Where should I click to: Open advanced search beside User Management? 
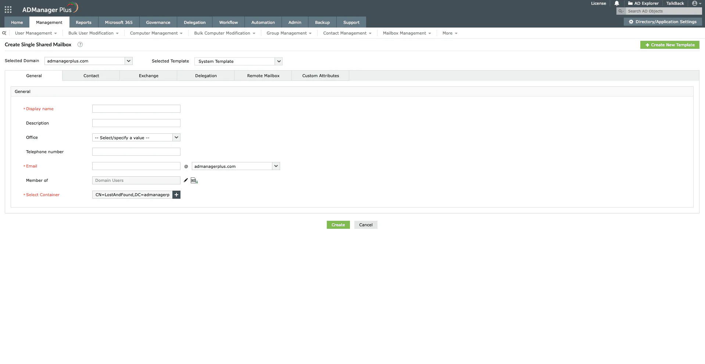(x=4, y=33)
